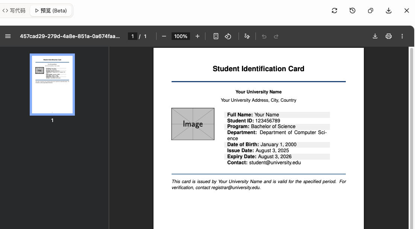Print the PDF document

coord(389,36)
